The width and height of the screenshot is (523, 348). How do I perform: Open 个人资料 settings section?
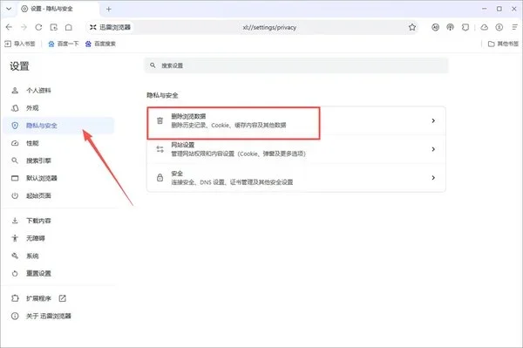58,91
